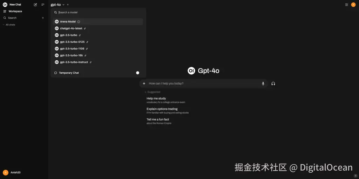359x179 pixels.
Task: Click the Open WebUI logo beside New Chat
Action: tap(5, 5)
